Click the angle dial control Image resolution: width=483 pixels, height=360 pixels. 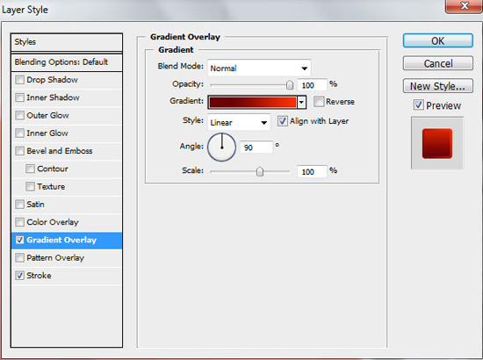222,148
